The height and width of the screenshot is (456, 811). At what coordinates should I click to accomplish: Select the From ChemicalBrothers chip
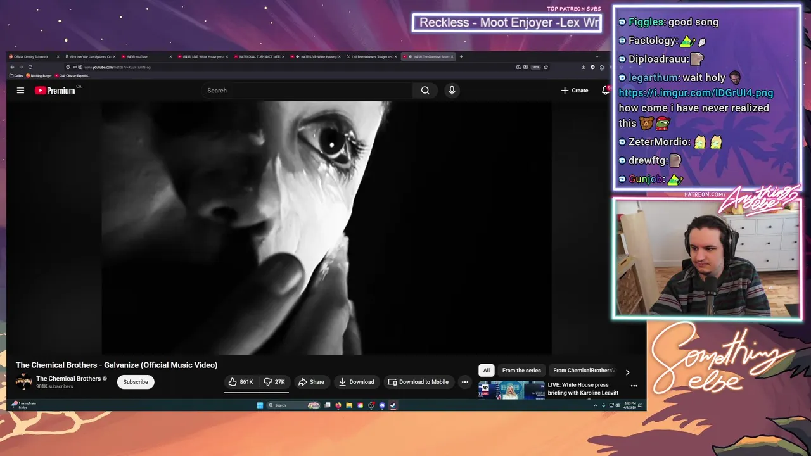(583, 370)
